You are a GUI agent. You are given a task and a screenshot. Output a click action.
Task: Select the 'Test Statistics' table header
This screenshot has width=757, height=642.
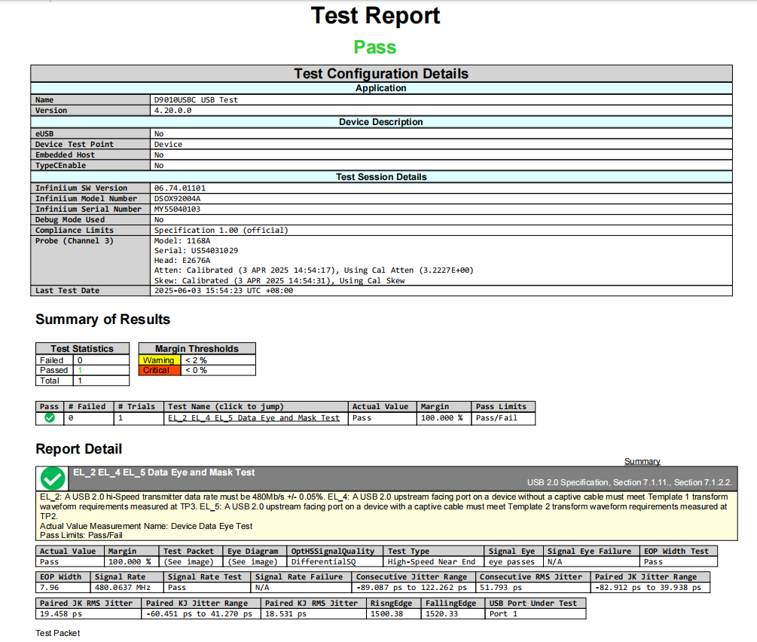pyautogui.click(x=82, y=349)
